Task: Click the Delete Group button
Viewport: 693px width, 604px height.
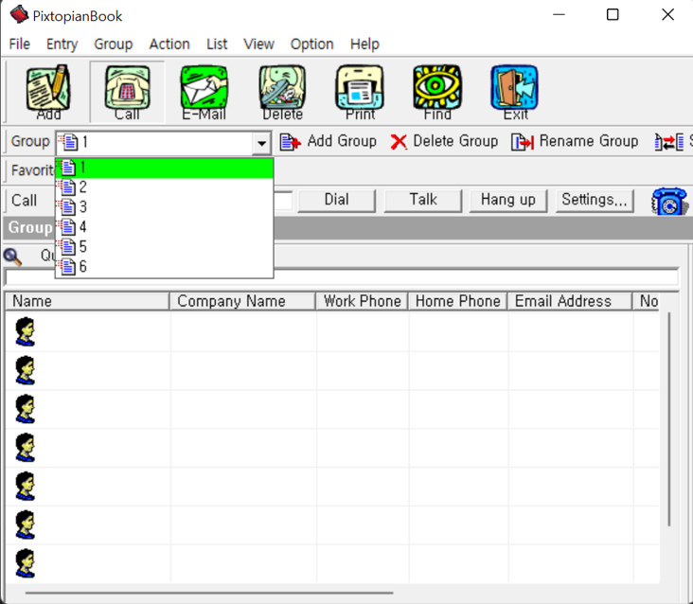Action: (444, 141)
